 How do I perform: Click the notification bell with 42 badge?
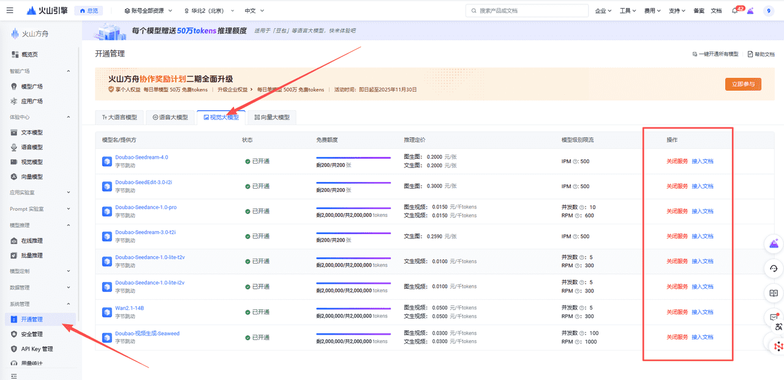(x=734, y=10)
